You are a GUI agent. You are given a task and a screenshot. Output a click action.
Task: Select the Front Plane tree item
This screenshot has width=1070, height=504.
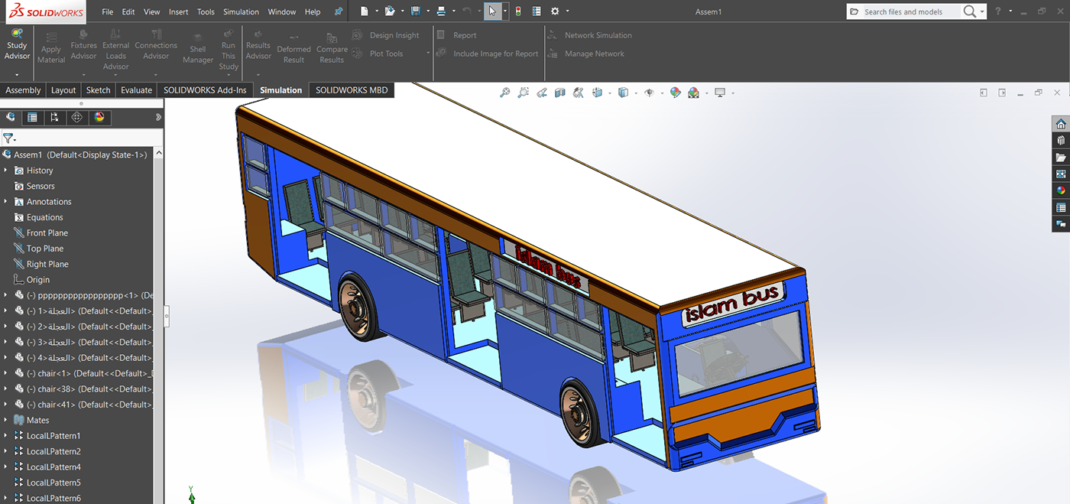click(x=47, y=233)
